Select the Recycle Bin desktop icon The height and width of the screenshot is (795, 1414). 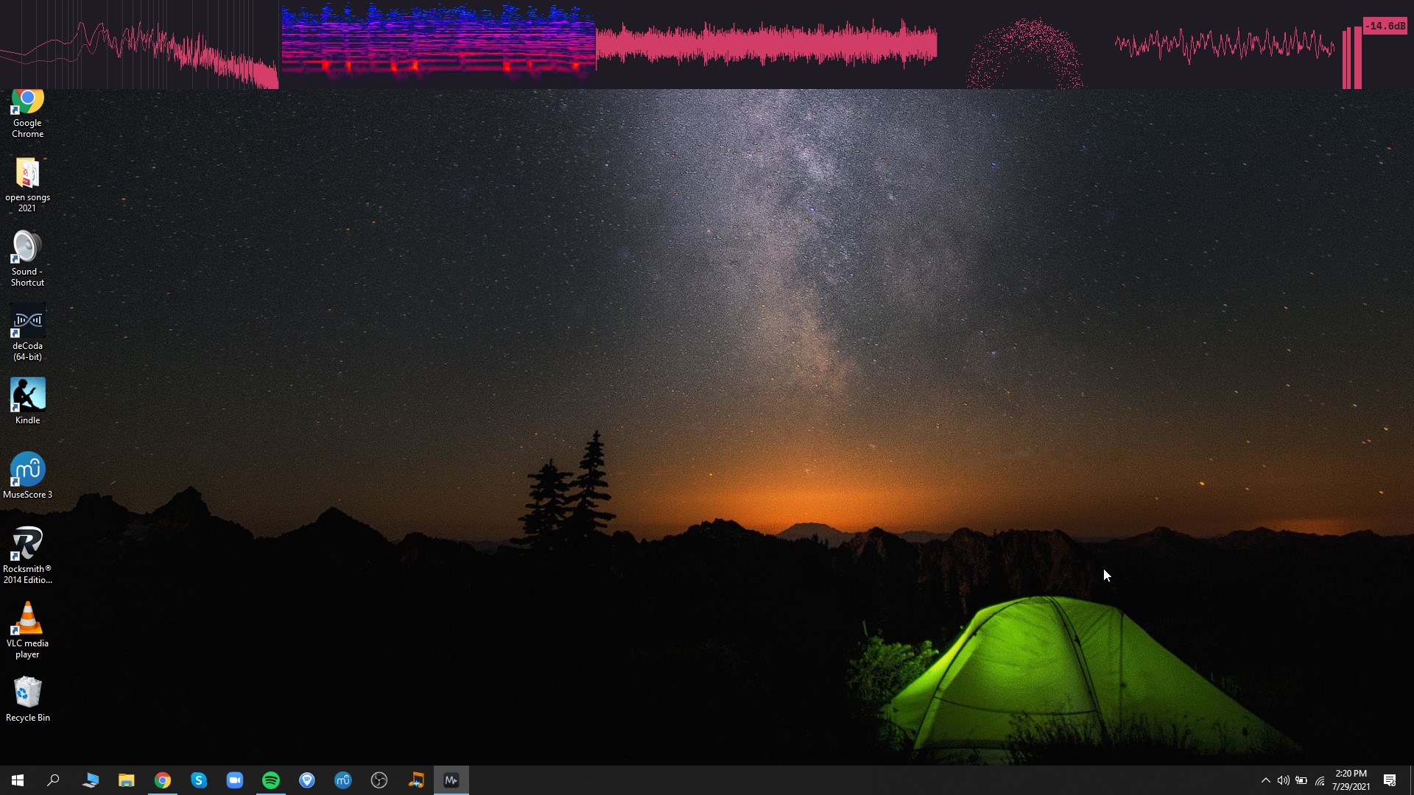27,699
